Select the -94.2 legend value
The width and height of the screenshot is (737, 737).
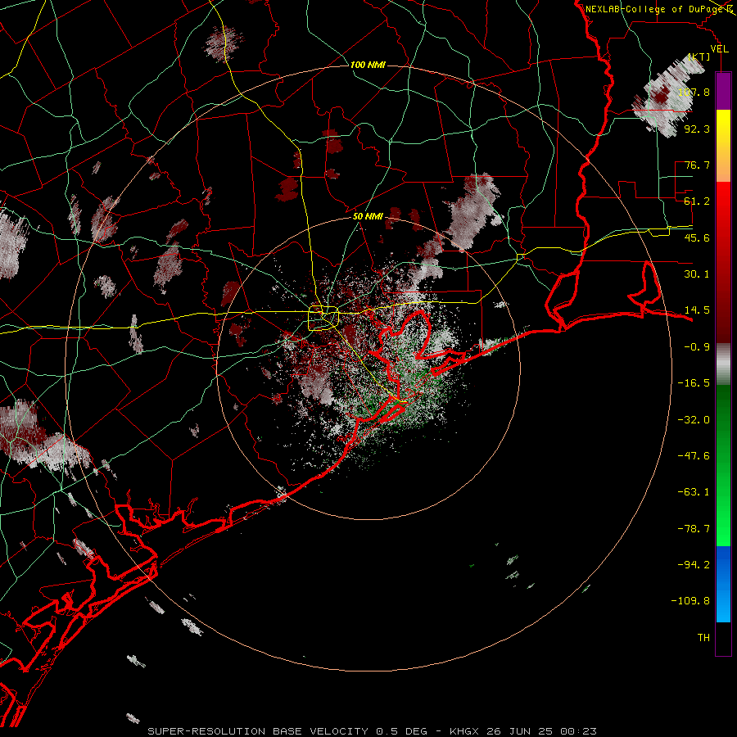click(x=694, y=564)
